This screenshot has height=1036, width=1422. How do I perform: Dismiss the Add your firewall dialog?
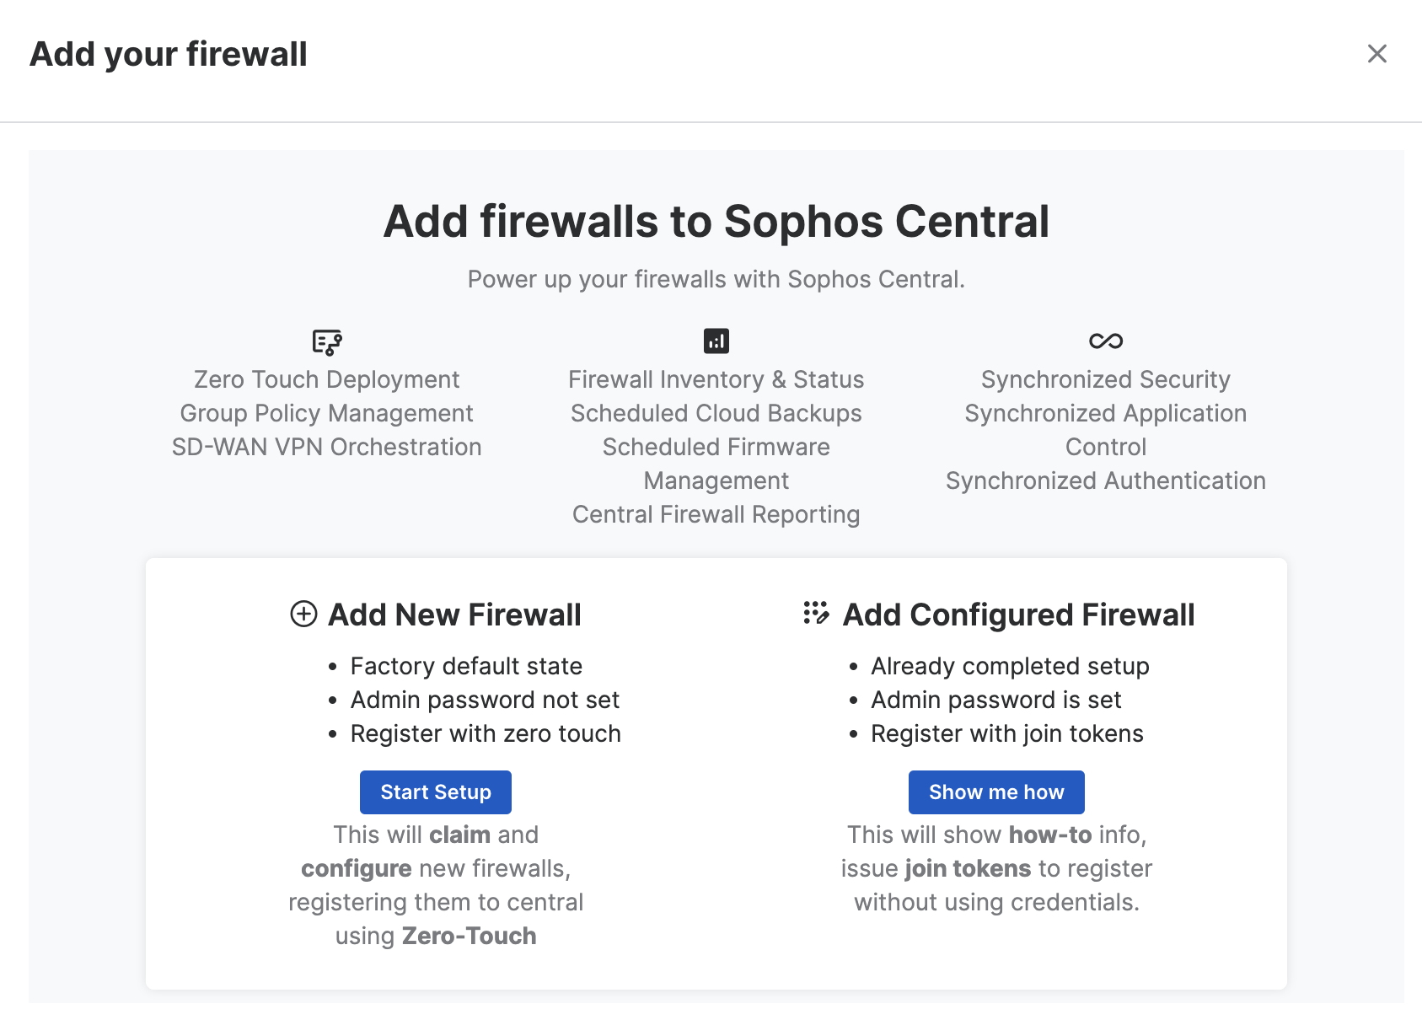(x=1377, y=53)
